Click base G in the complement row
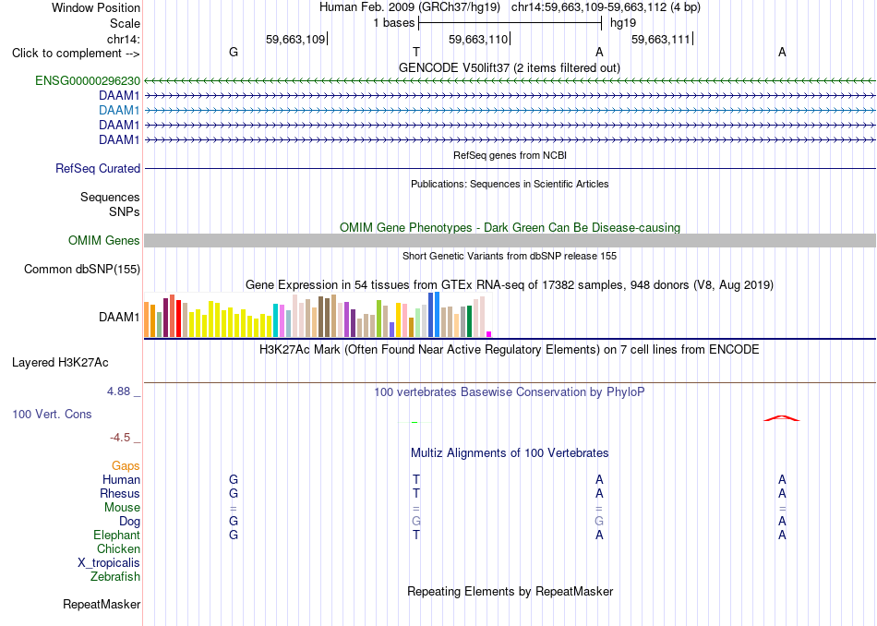The image size is (877, 626). coord(234,52)
